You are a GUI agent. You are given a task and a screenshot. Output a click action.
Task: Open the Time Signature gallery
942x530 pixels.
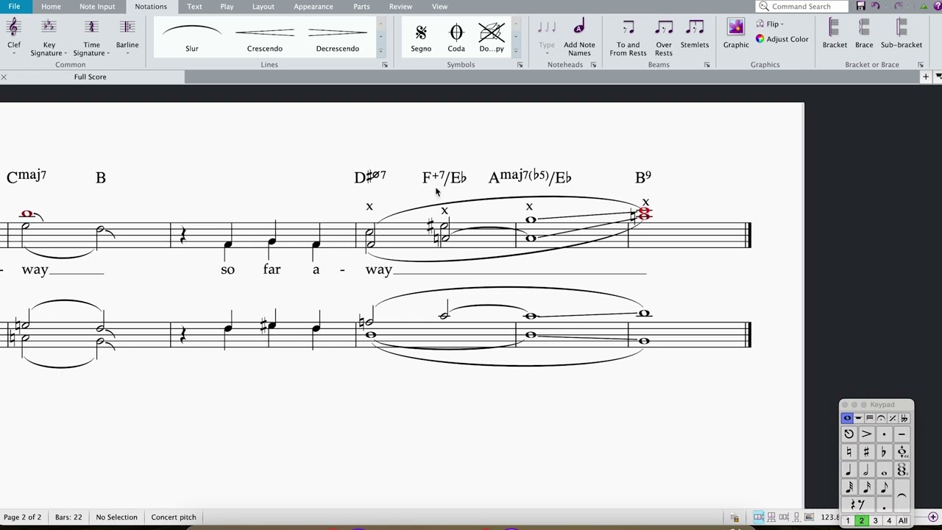click(91, 37)
